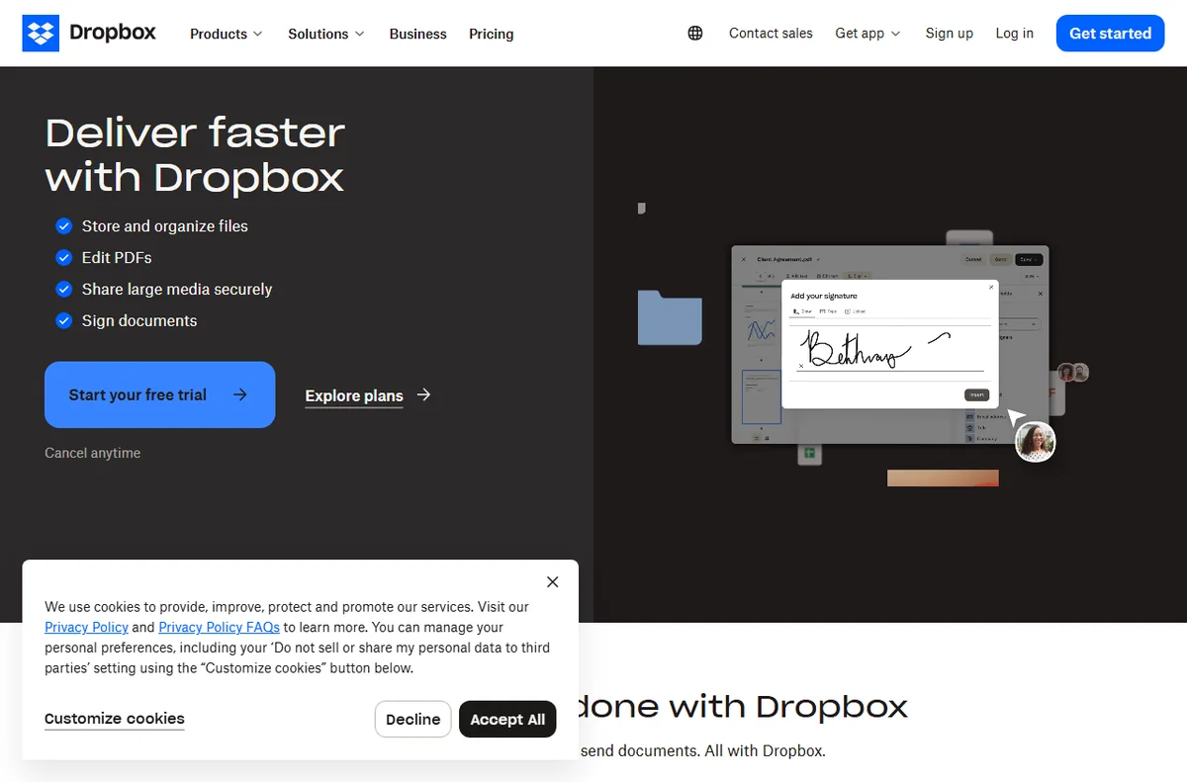Click Accept All cookies button
Screen dimensions: 1187x782
[x=507, y=720]
